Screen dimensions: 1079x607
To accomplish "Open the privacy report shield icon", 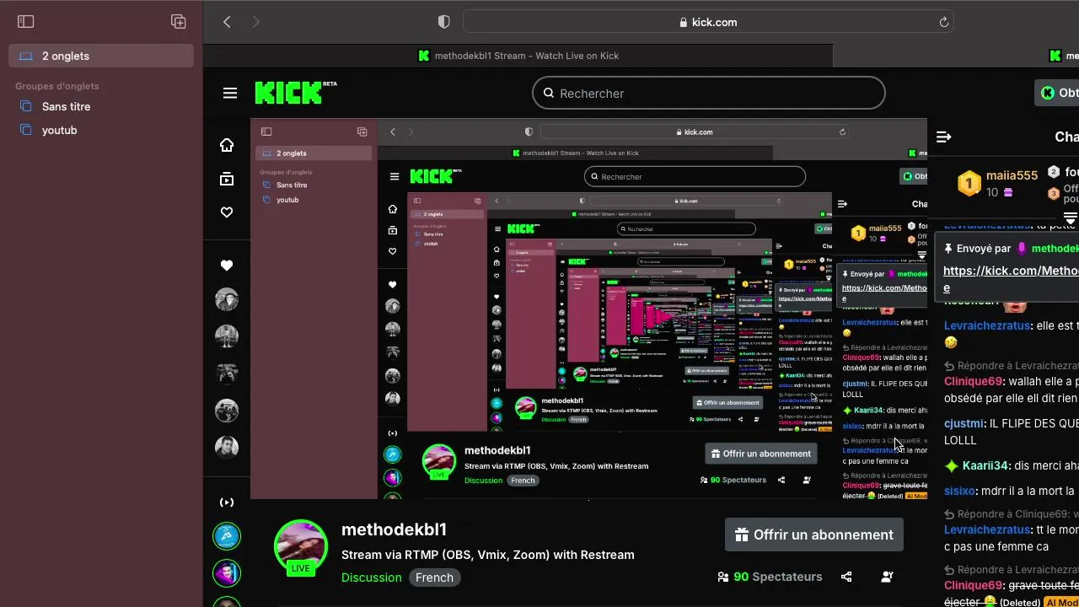I will [444, 22].
